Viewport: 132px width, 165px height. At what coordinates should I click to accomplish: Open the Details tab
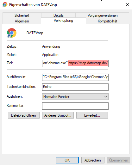[x=59, y=15]
